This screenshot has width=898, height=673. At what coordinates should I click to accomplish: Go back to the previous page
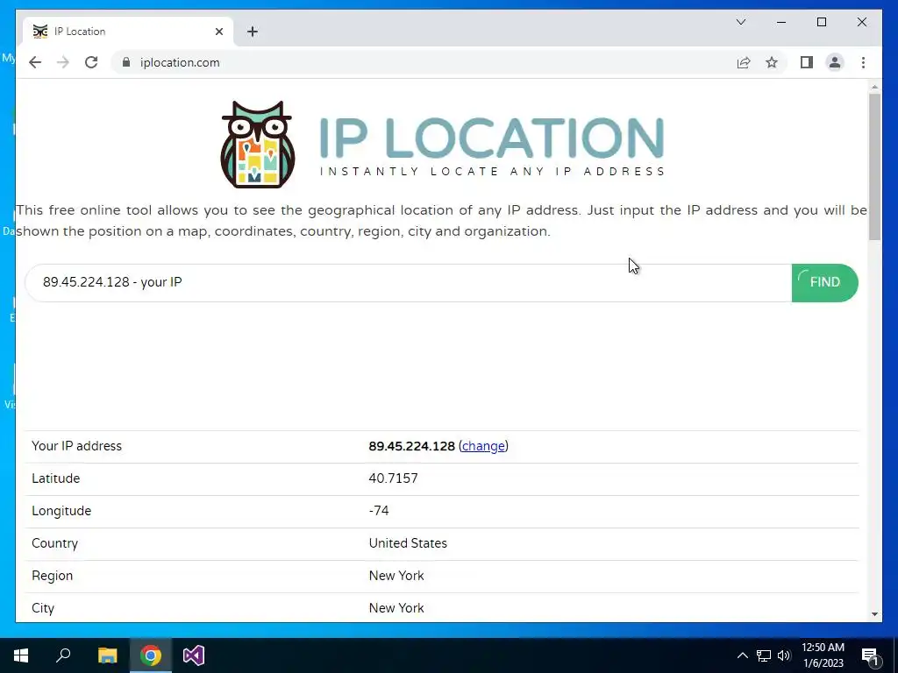(35, 62)
